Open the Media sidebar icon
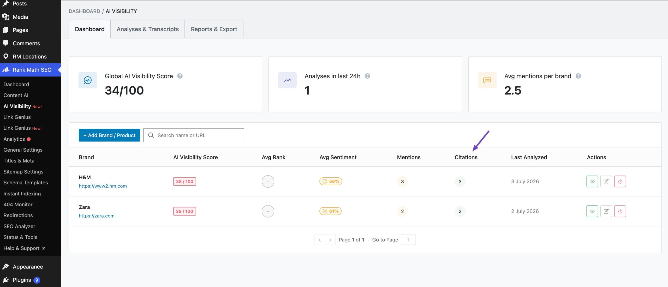Image resolution: width=668 pixels, height=287 pixels. point(6,17)
